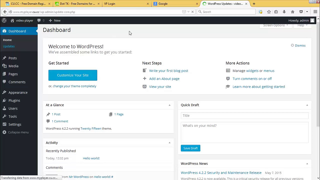This screenshot has height=180, width=320.
Task: Open the Hello world! recent post
Action: (91, 158)
